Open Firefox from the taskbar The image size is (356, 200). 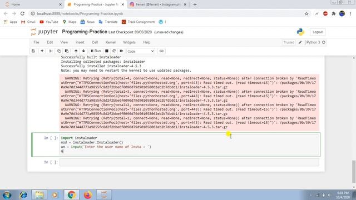(88, 195)
